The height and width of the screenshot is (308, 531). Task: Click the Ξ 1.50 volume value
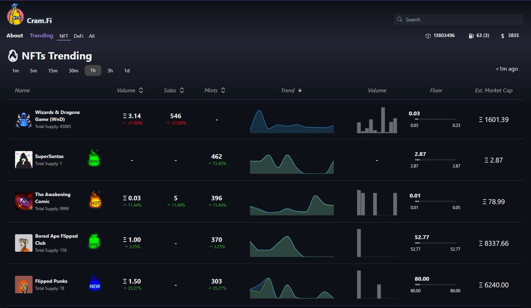(132, 281)
